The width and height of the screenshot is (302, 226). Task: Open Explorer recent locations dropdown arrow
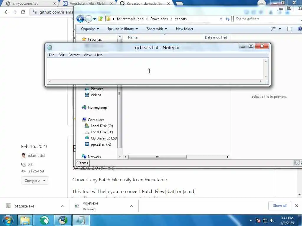click(x=95, y=19)
